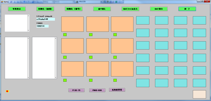Click green square under third-row first orange panel

click(x=65, y=80)
